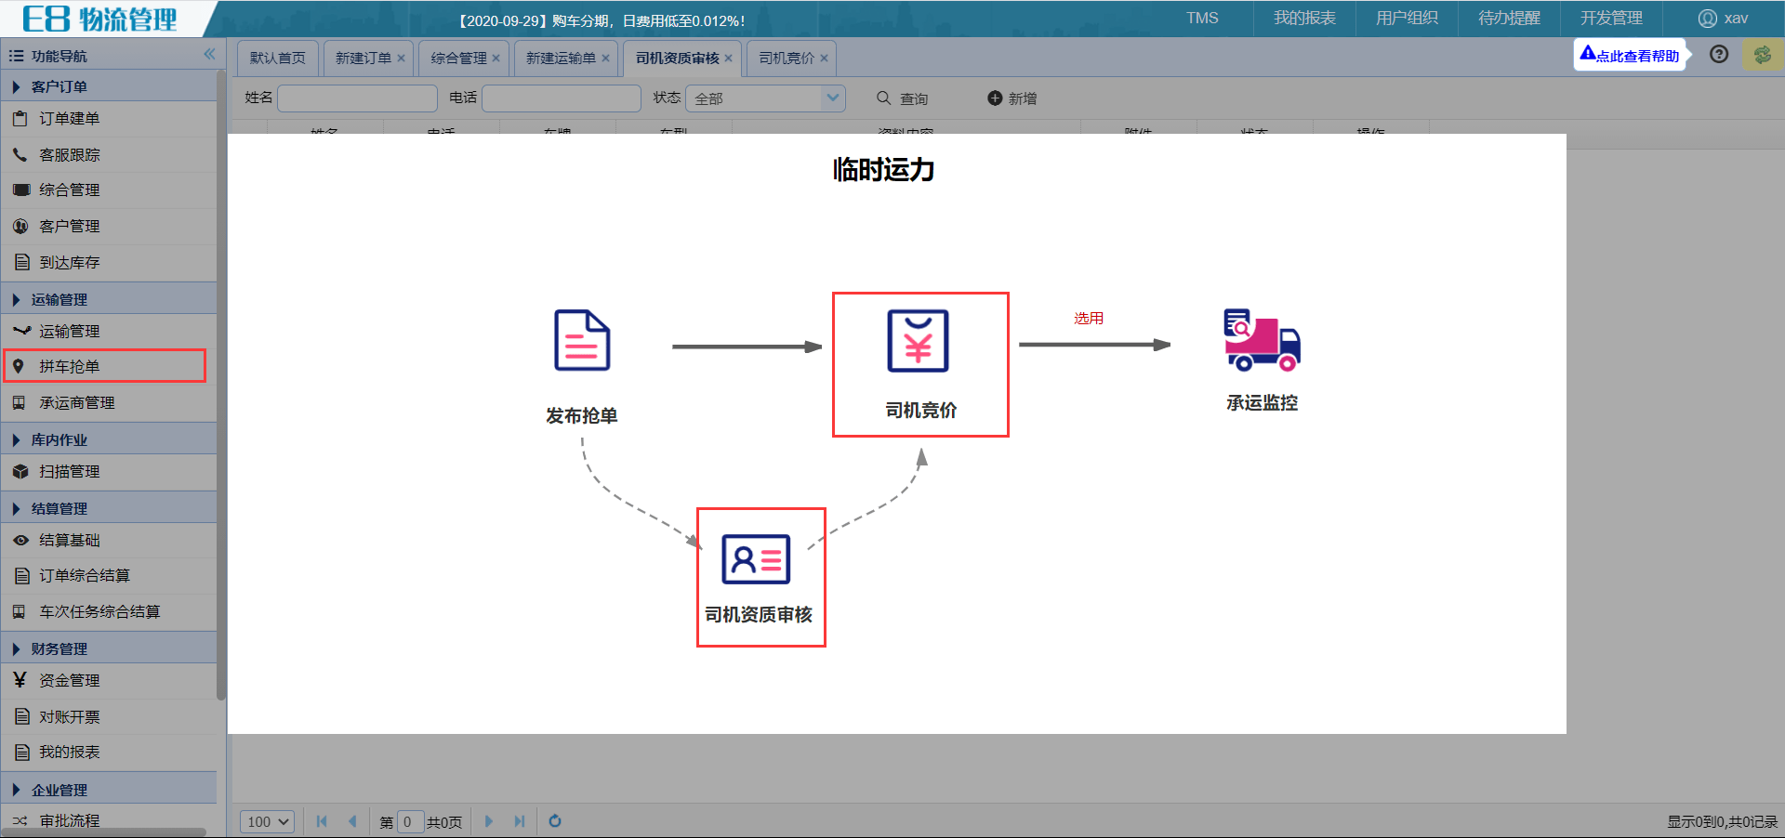Click the 查询 search button
Image resolution: width=1785 pixels, height=838 pixels.
click(902, 98)
